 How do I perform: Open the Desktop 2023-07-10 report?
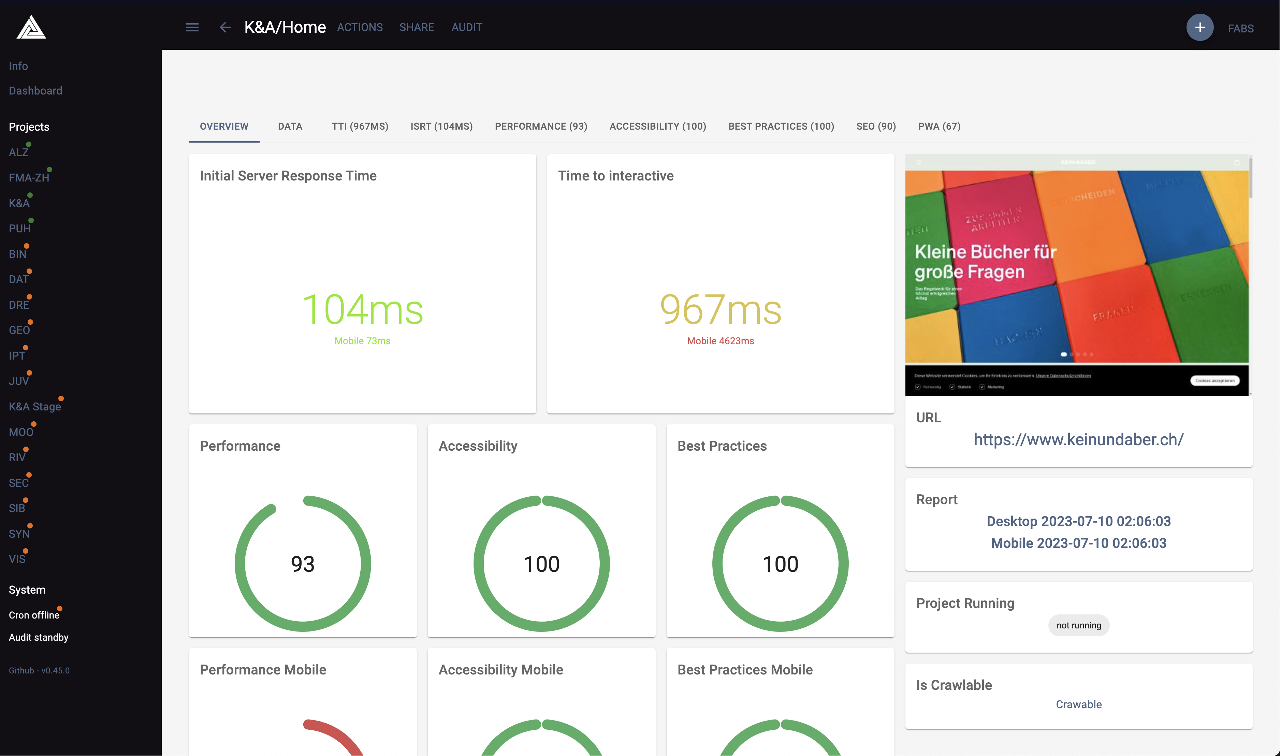[x=1078, y=521]
